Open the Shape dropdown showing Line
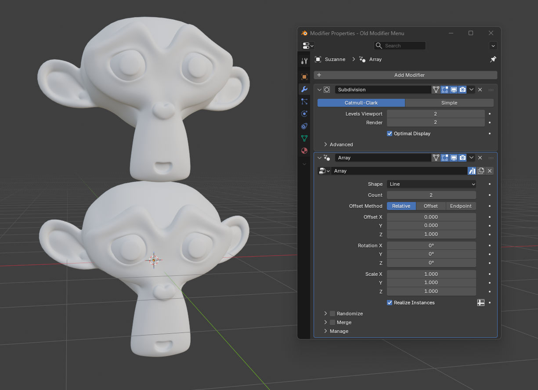The height and width of the screenshot is (390, 538). 432,184
